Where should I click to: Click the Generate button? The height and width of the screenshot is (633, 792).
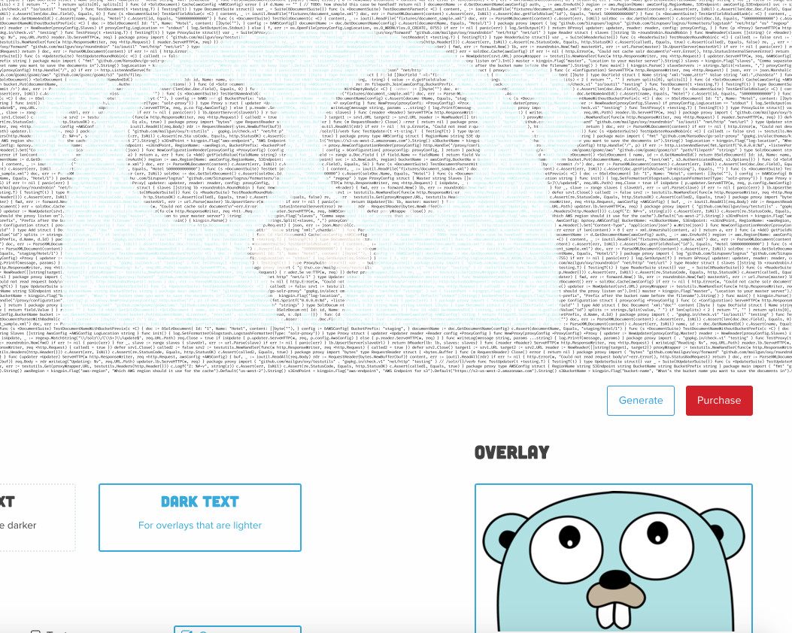(641, 400)
